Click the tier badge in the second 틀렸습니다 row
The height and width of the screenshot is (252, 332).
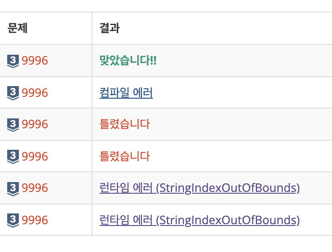click(13, 156)
